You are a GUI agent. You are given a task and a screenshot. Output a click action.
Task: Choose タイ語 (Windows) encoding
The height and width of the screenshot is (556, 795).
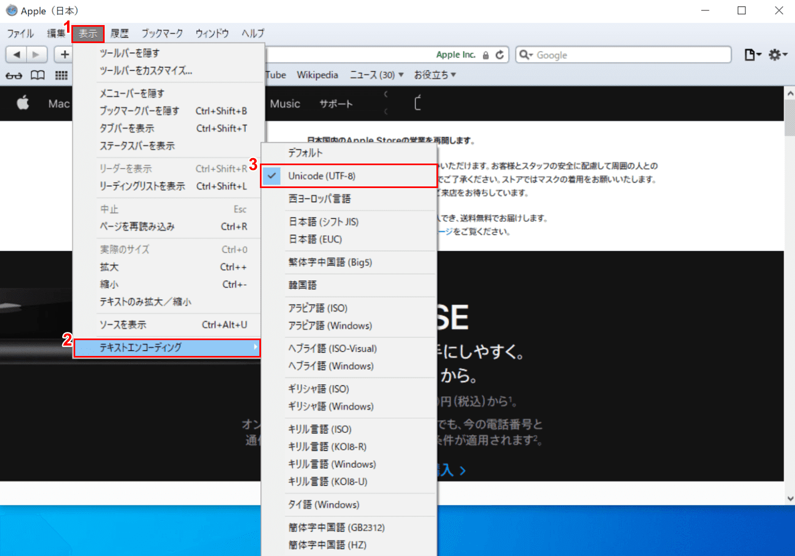pos(349,504)
